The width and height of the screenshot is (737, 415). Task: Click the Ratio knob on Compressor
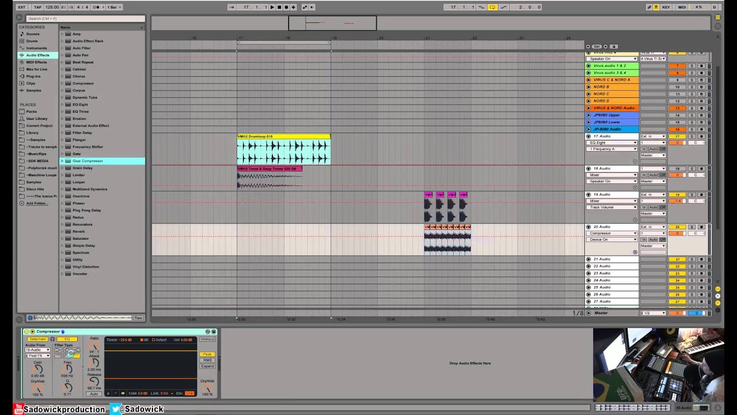94,346
